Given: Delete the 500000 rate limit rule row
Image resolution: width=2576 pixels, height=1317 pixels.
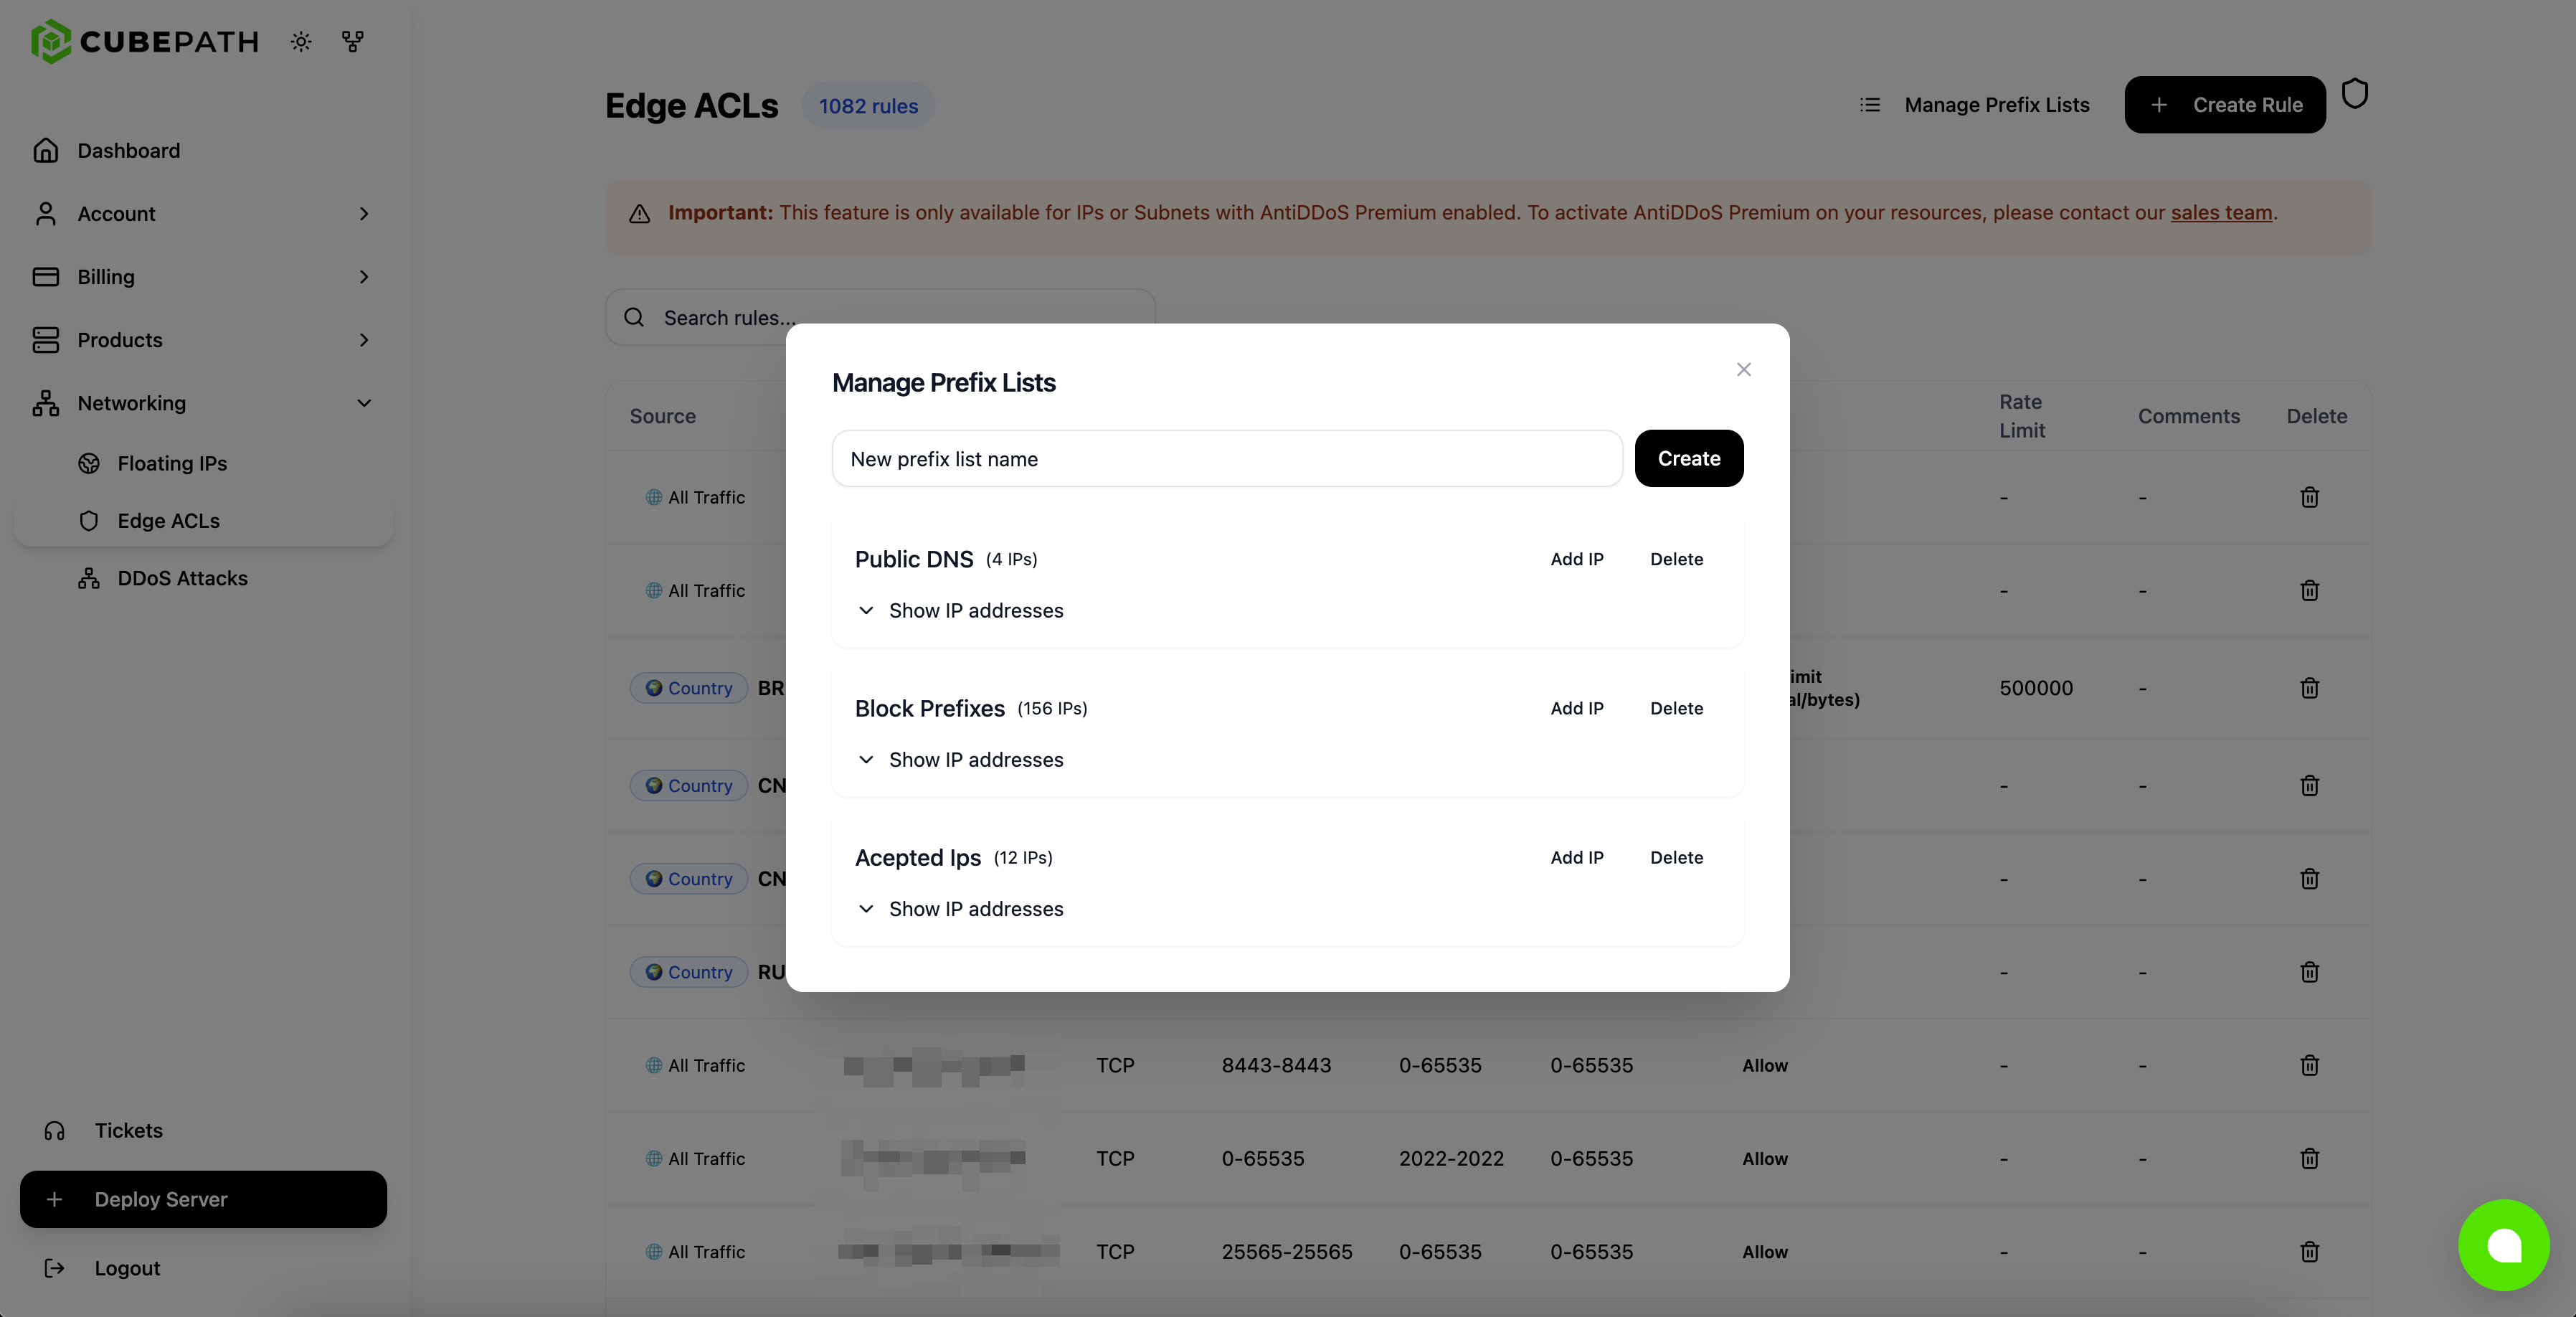Looking at the screenshot, I should click(x=2309, y=688).
